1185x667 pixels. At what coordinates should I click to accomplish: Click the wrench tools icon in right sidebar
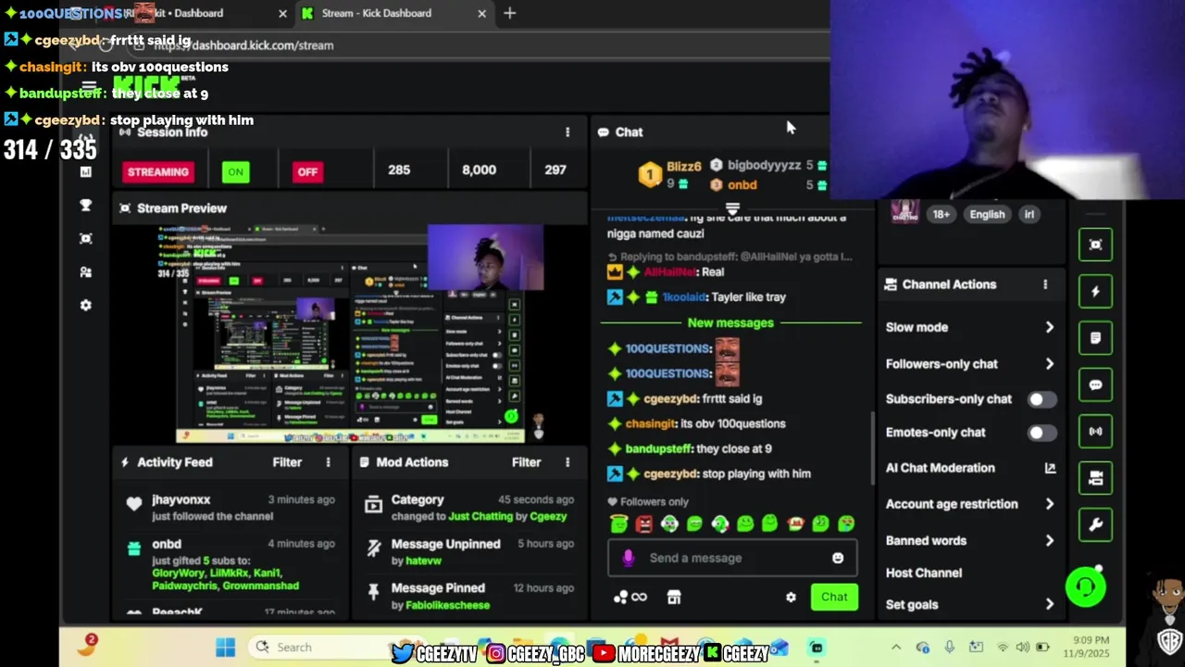[1095, 525]
